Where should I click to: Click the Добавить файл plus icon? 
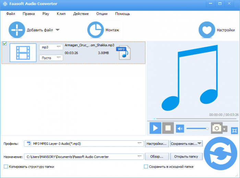[x=17, y=30]
